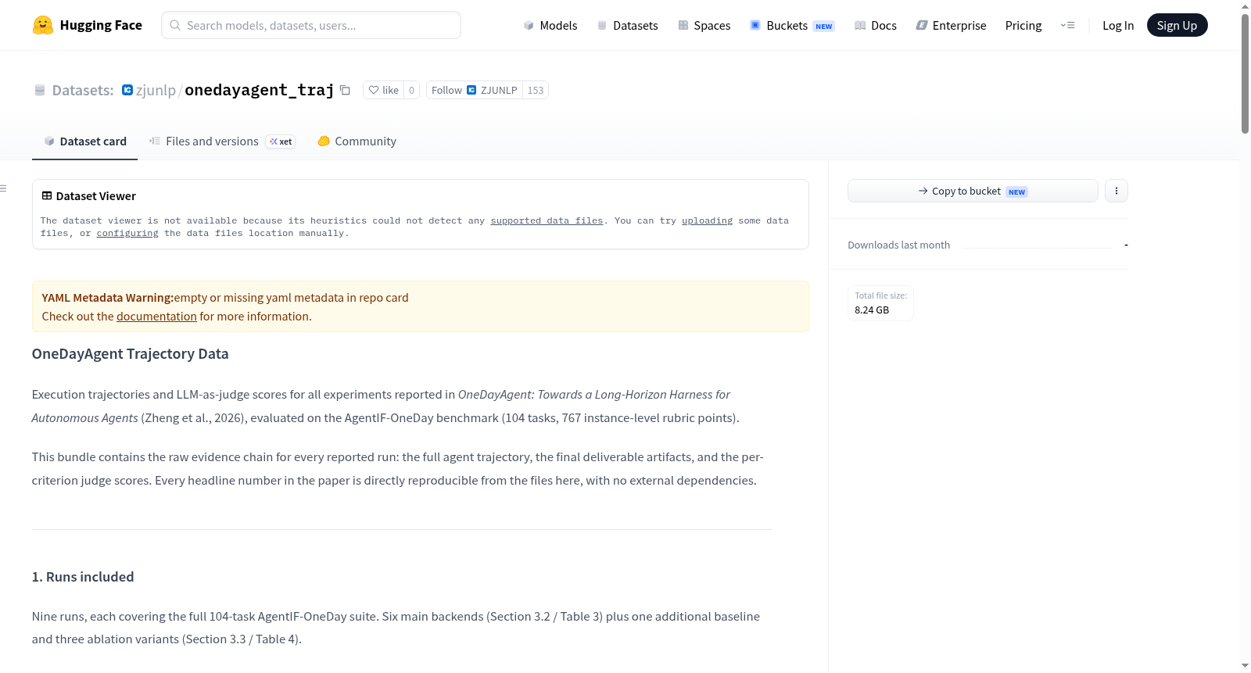The image size is (1251, 673).
Task: Switch to the Dataset card tab
Action: pyautogui.click(x=85, y=141)
